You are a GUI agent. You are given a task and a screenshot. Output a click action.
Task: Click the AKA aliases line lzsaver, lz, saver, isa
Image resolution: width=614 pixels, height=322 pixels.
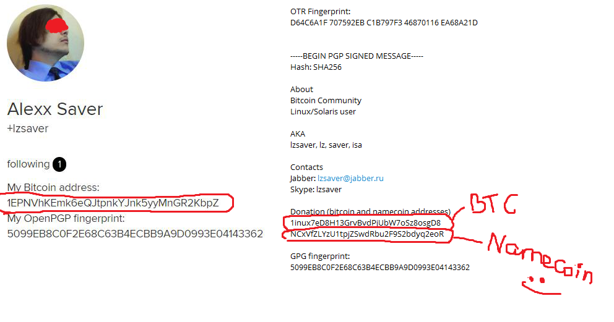pyautogui.click(x=326, y=145)
